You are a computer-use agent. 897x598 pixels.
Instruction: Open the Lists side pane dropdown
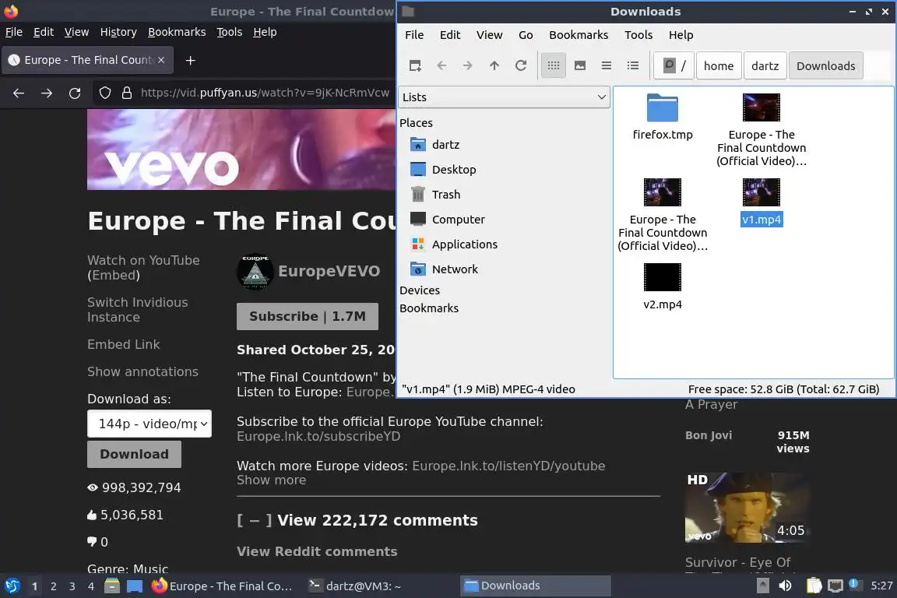click(504, 97)
